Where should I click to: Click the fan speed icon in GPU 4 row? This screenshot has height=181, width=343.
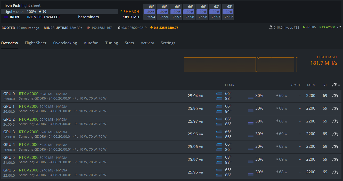(251, 148)
